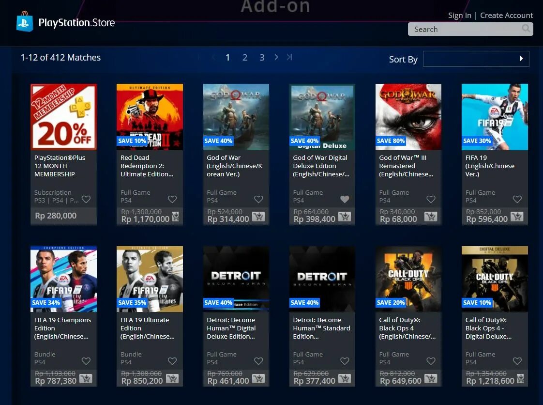Open God of War III Remastered title
The width and height of the screenshot is (543, 405).
coord(406,166)
